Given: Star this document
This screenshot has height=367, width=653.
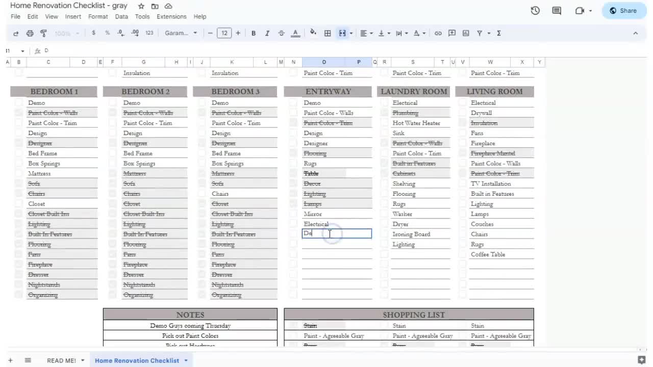Looking at the screenshot, I should pyautogui.click(x=141, y=6).
